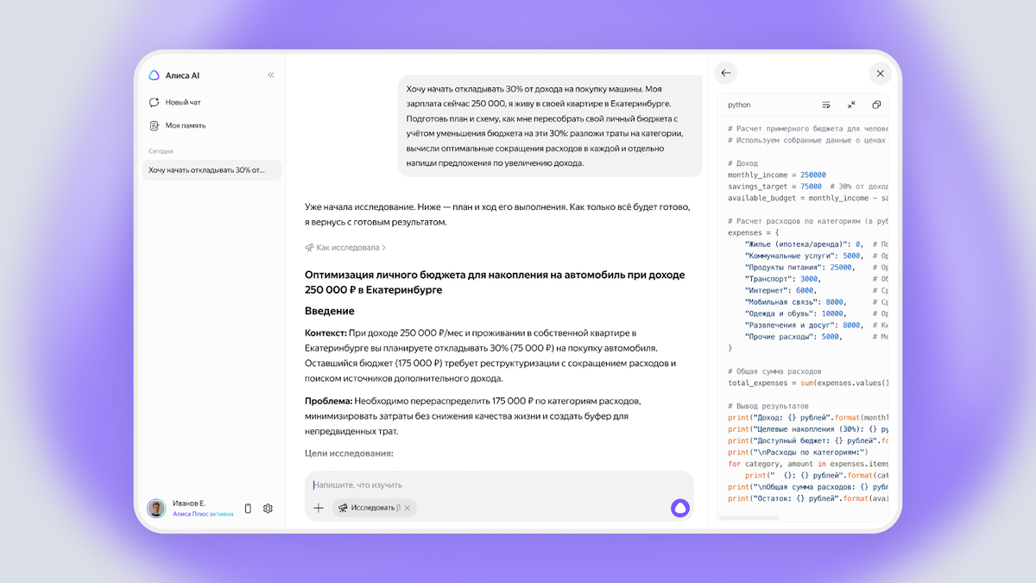Open the Алиса Плюс активна link

[203, 514]
